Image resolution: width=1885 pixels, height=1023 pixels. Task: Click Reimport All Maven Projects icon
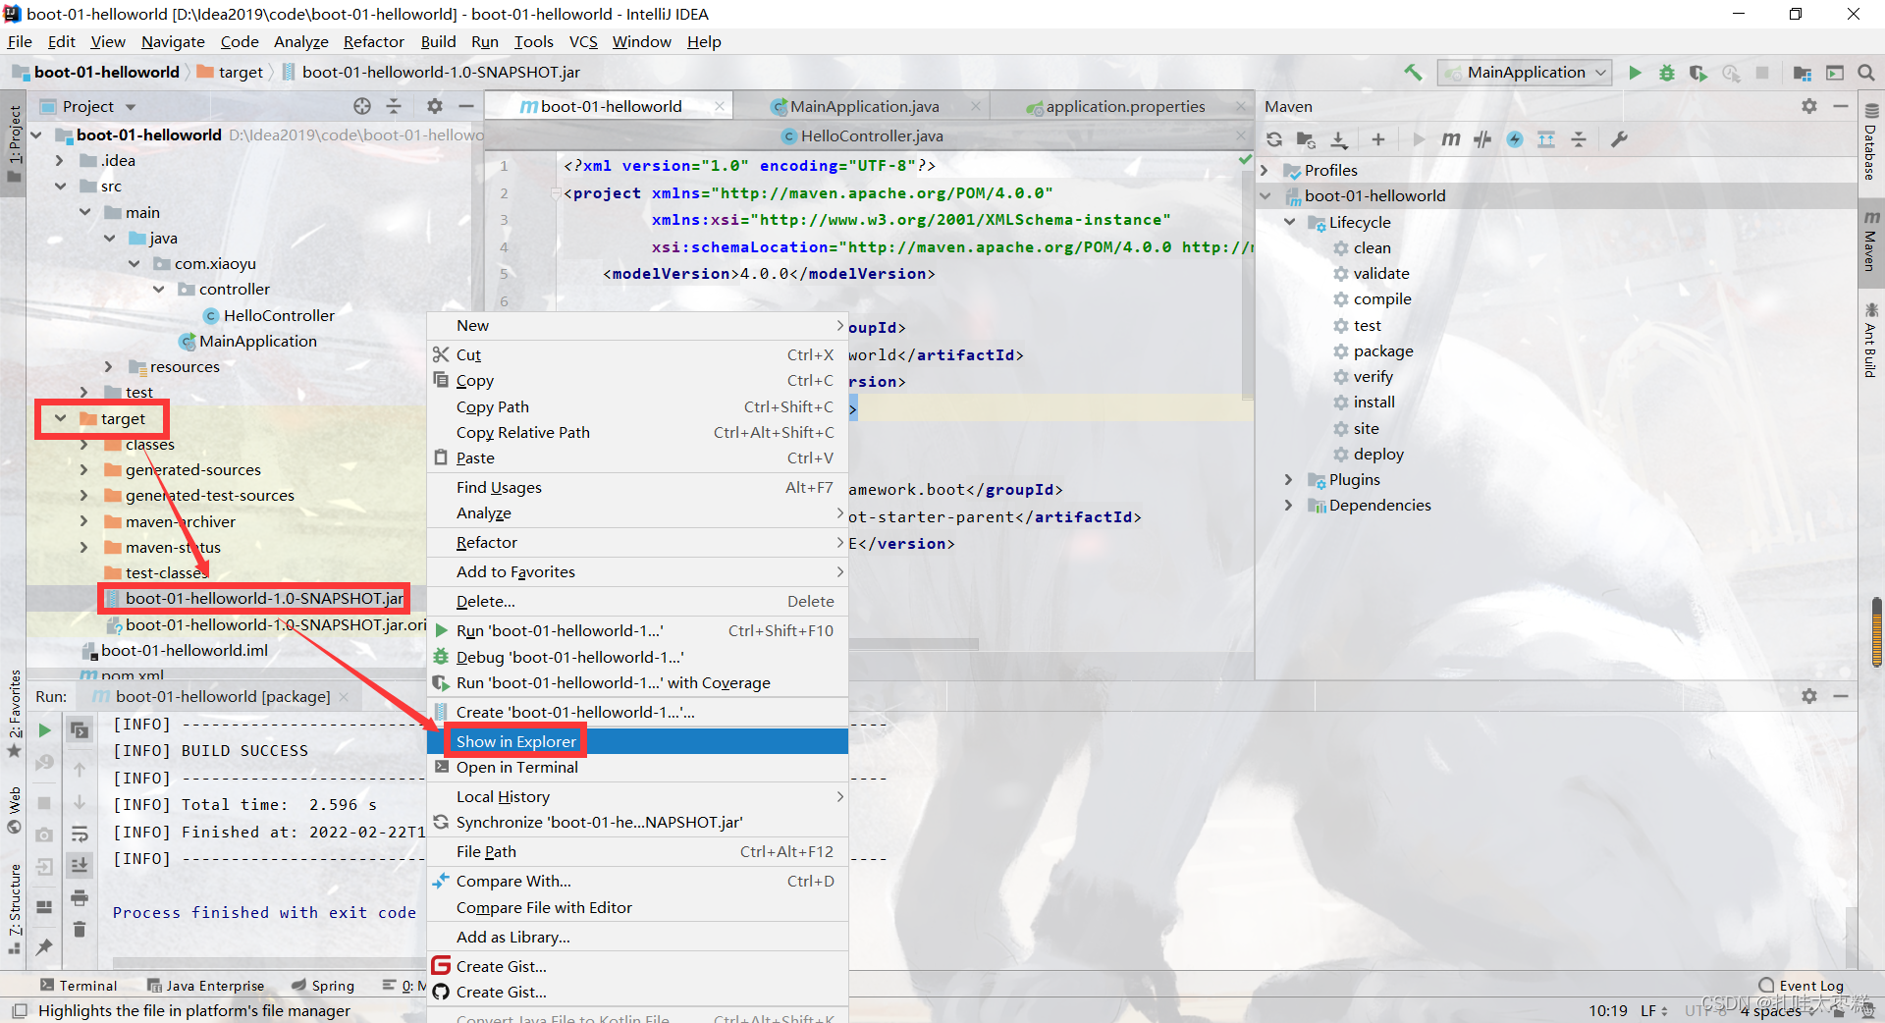pos(1274,139)
